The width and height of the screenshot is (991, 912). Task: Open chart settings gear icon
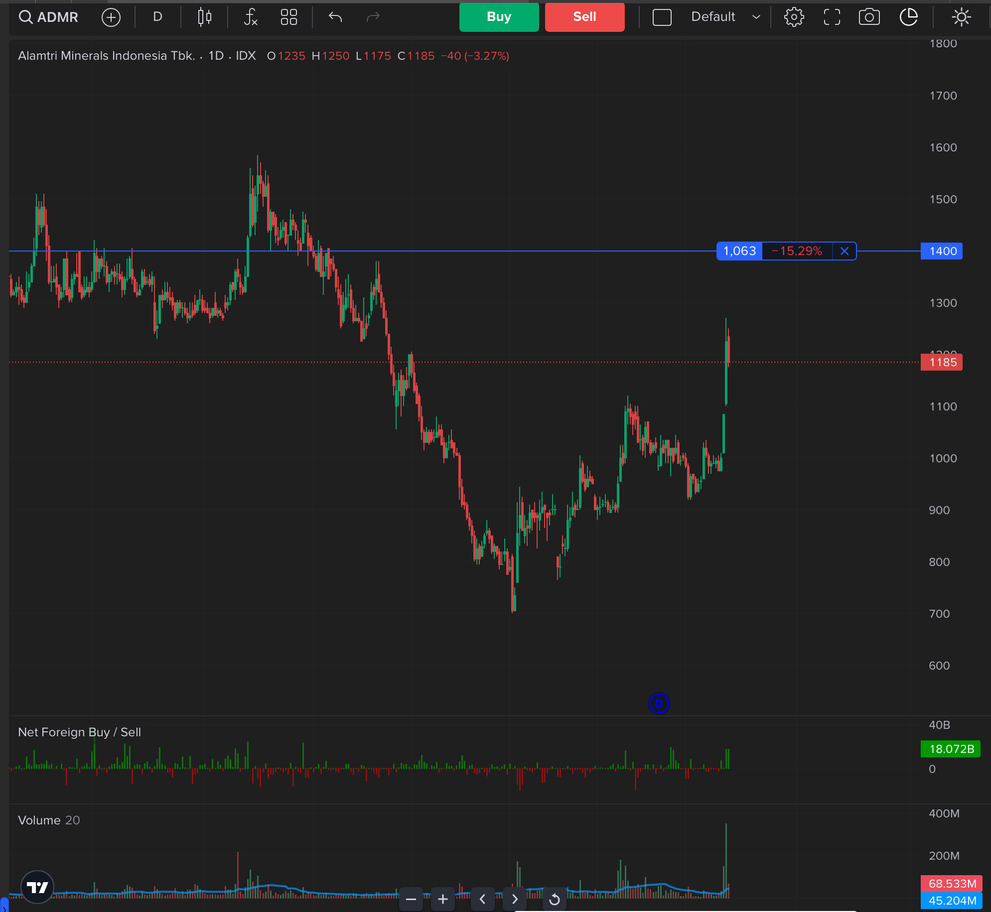tap(794, 17)
